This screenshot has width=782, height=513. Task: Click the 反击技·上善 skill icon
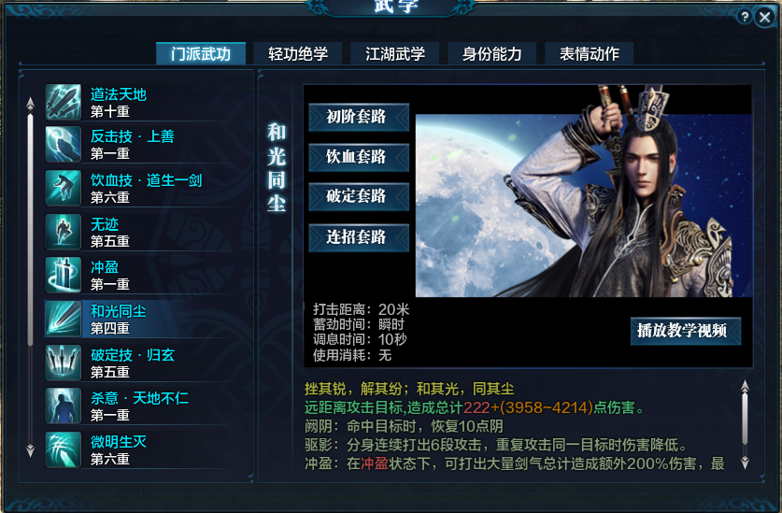coord(64,145)
